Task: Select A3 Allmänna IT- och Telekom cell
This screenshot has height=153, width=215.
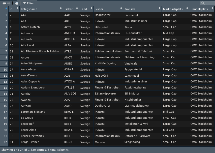Action: click(41, 51)
